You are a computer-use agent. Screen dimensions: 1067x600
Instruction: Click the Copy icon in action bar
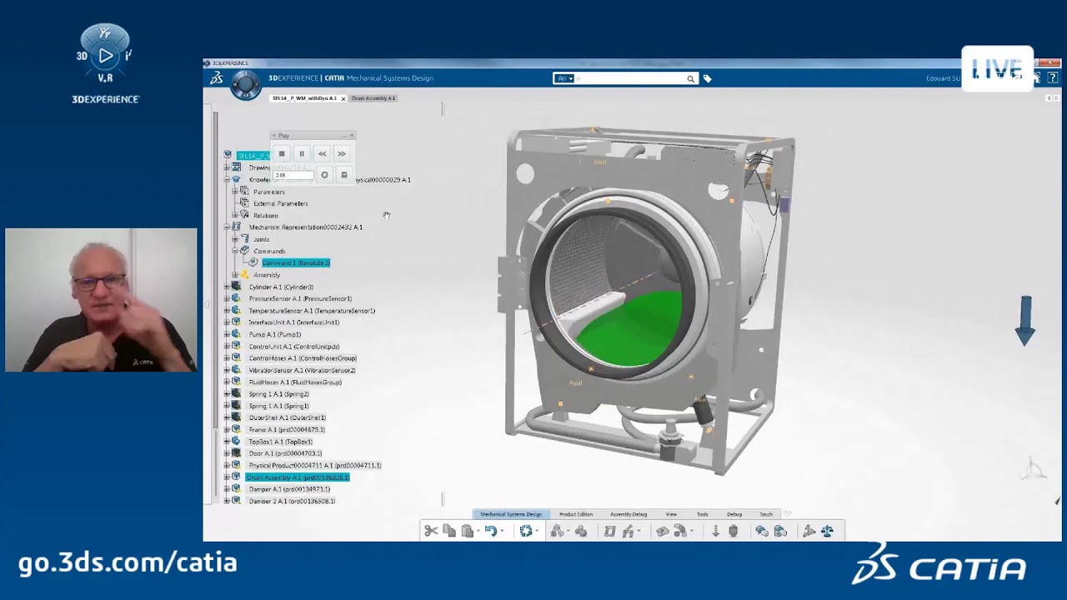point(449,531)
